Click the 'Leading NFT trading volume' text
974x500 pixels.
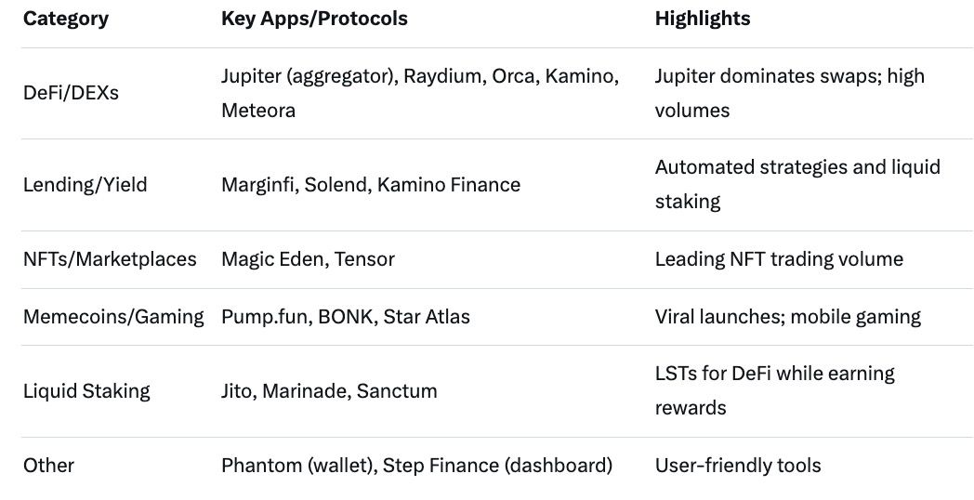pos(779,259)
